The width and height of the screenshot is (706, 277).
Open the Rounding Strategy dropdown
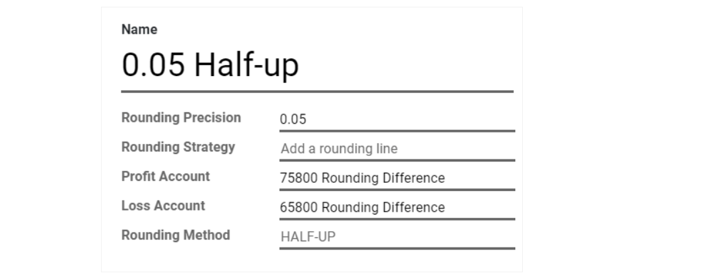pos(397,149)
